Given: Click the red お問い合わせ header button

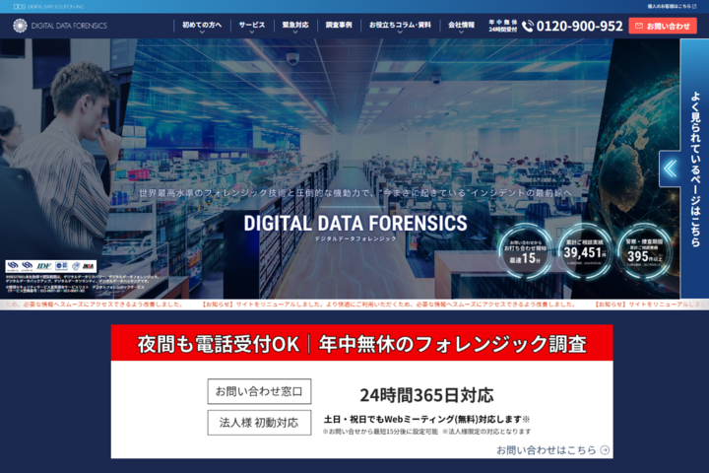Looking at the screenshot, I should (663, 26).
